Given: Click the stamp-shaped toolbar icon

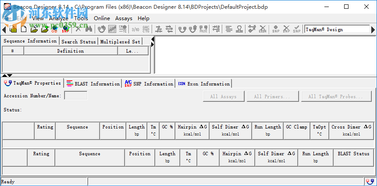Looking at the screenshot, I should point(239,29).
